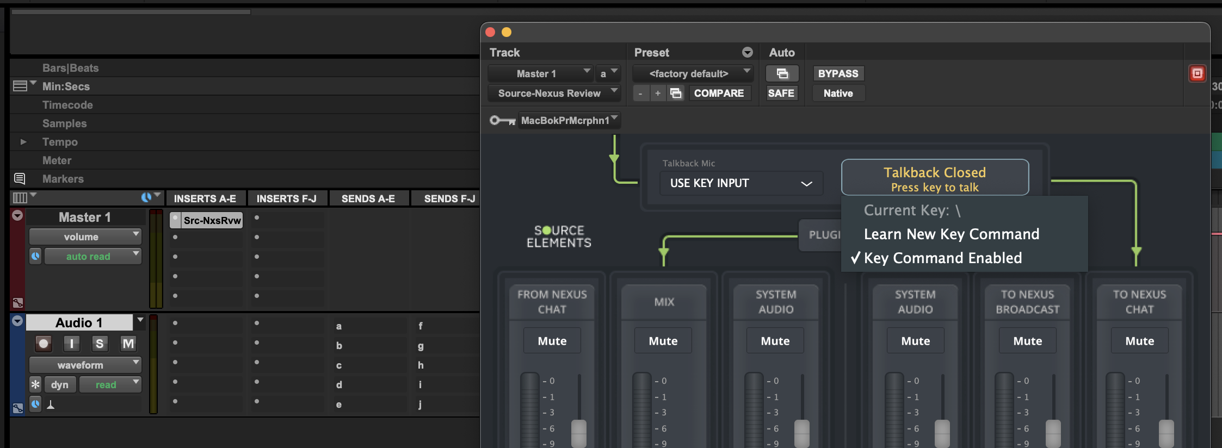Toggle Key Command Enabled option
Screen dimensions: 1222x448
(x=942, y=258)
